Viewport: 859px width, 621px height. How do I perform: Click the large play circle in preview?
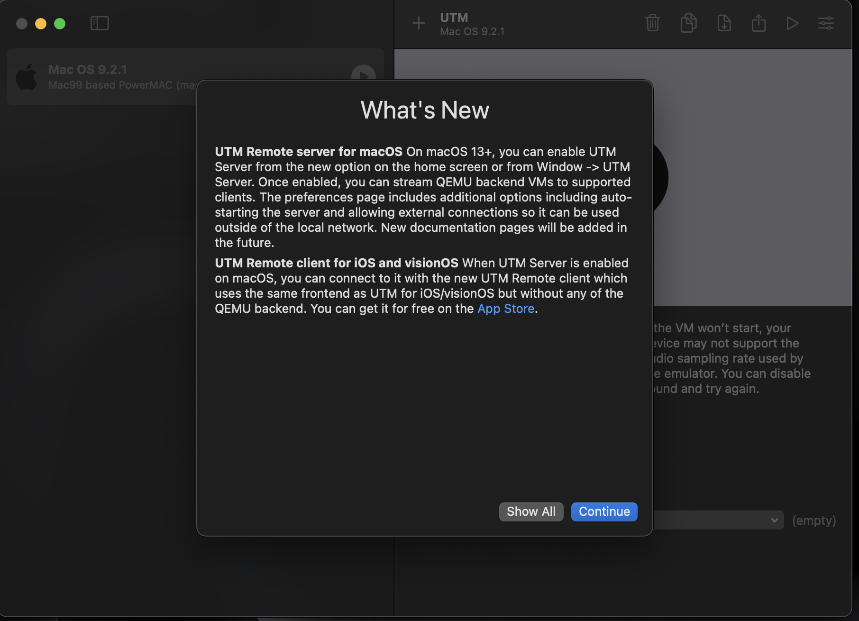660,178
